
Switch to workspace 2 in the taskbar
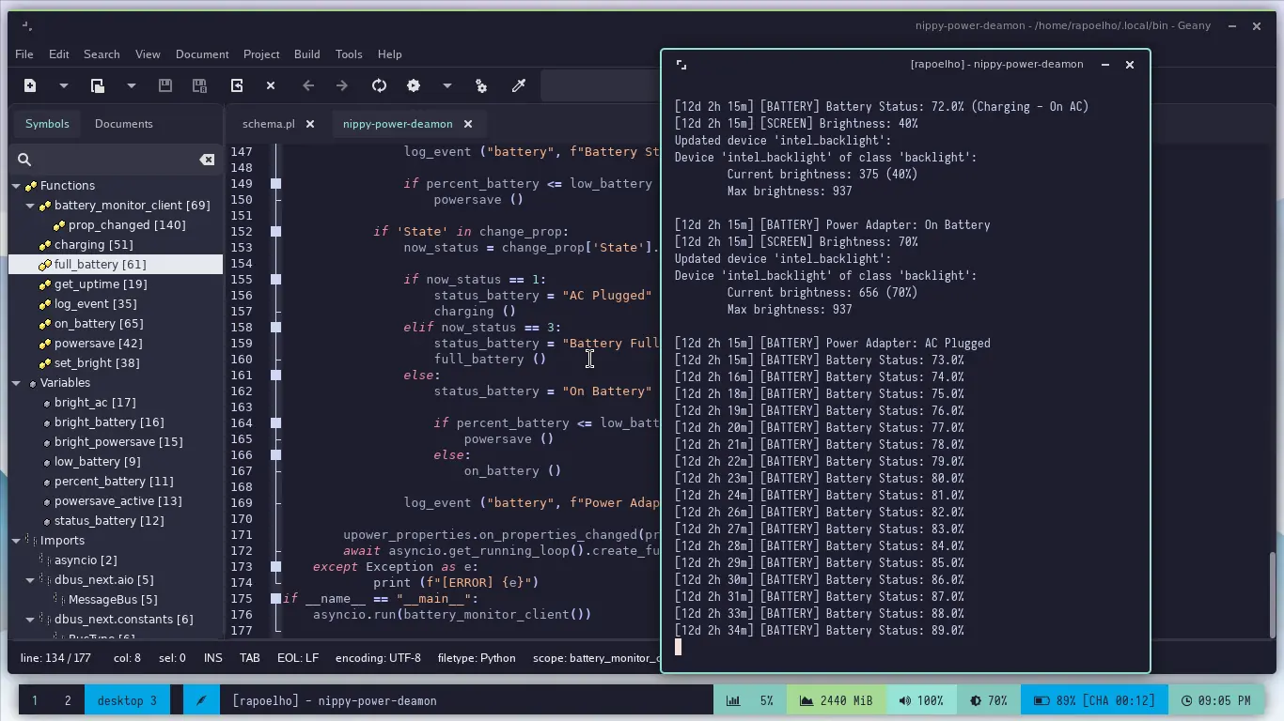(68, 700)
